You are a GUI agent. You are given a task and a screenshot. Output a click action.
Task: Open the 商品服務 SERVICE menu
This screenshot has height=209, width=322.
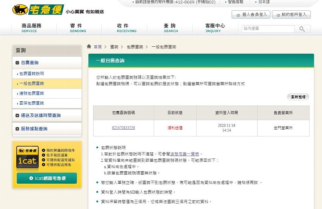[31, 28]
